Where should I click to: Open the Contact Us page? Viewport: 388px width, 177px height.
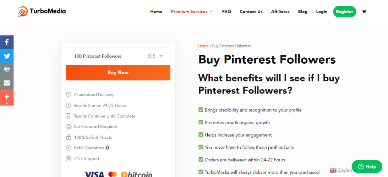(251, 12)
